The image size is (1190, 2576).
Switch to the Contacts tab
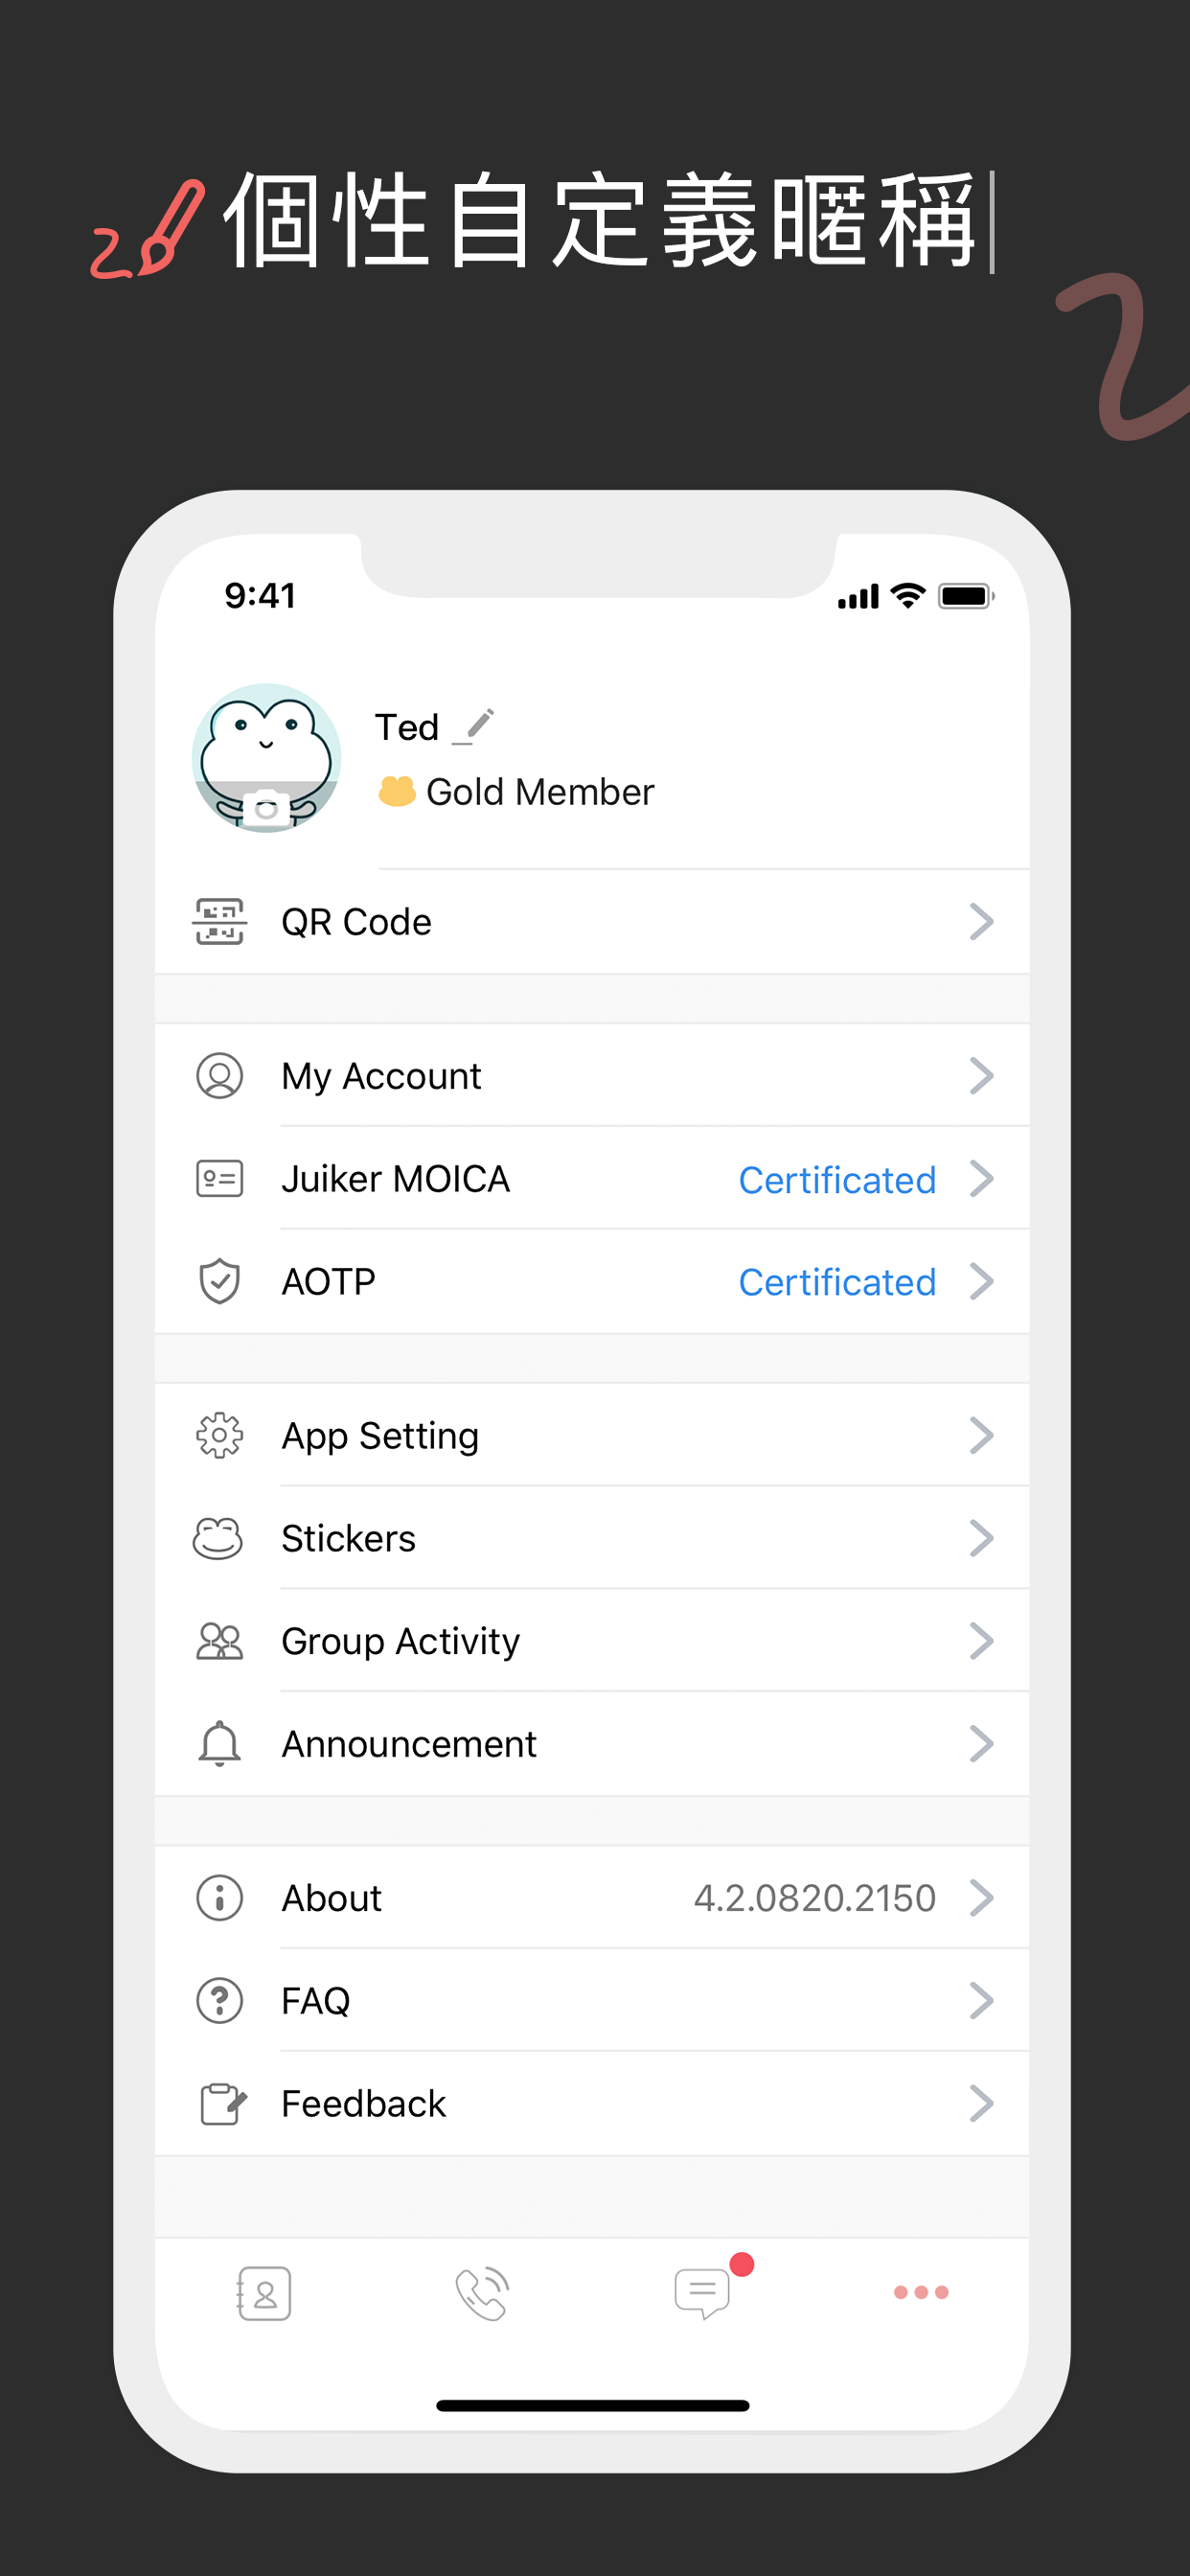(264, 2293)
